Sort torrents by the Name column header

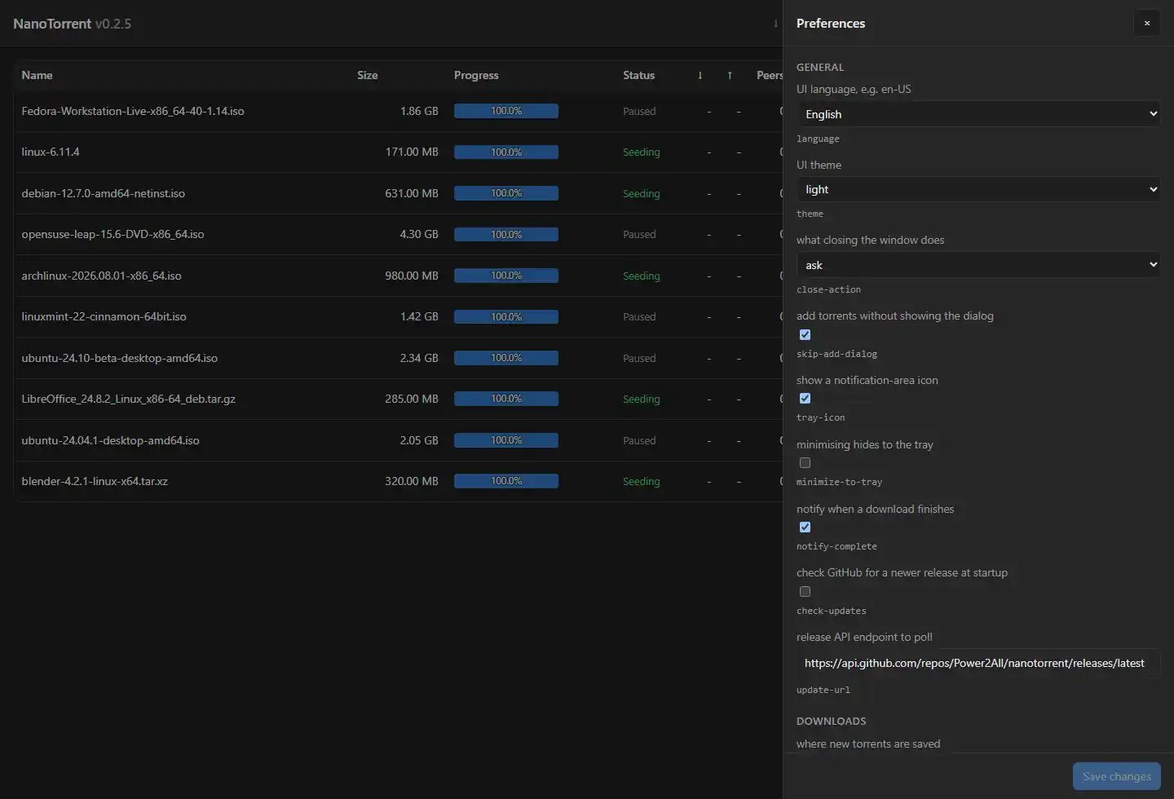click(x=37, y=75)
